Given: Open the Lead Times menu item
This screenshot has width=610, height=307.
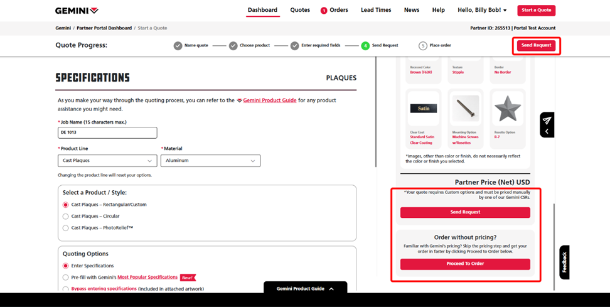Looking at the screenshot, I should (376, 10).
